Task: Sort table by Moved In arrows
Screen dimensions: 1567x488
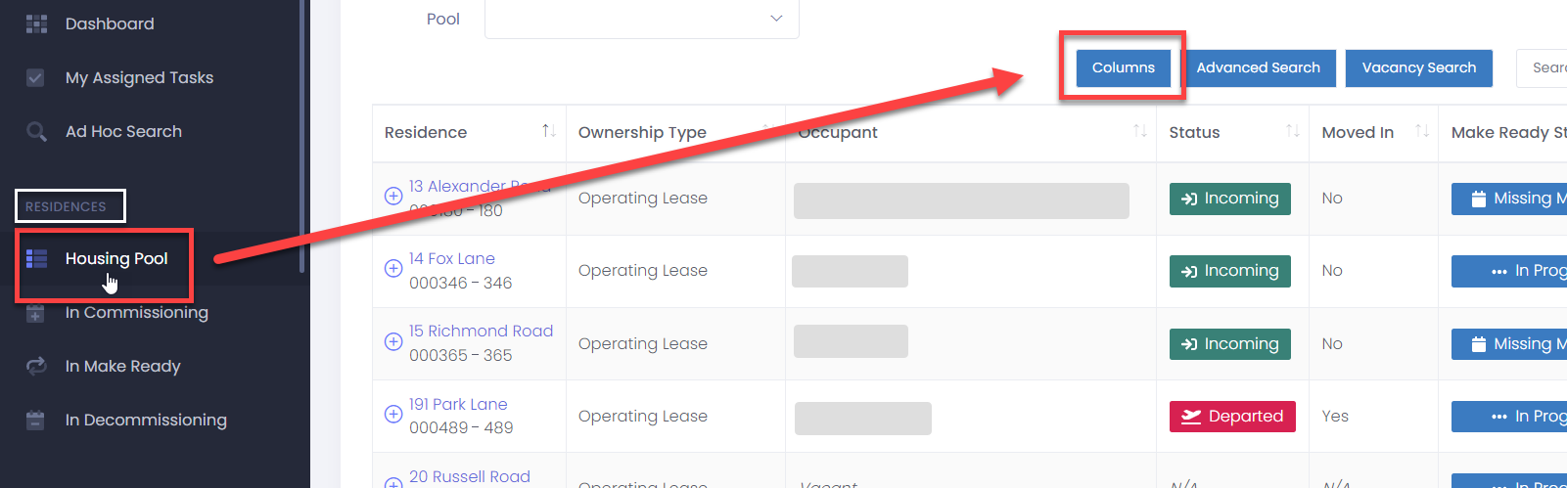Action: click(1422, 131)
